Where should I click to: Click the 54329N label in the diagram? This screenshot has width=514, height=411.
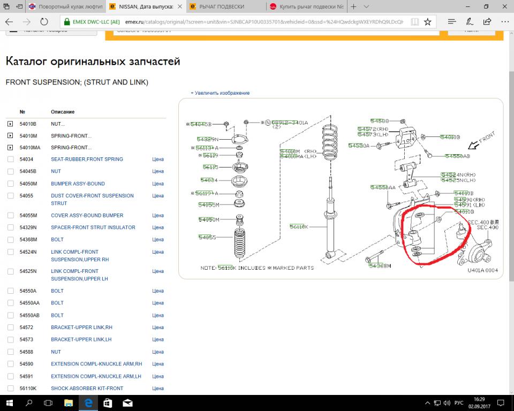pos(207,139)
